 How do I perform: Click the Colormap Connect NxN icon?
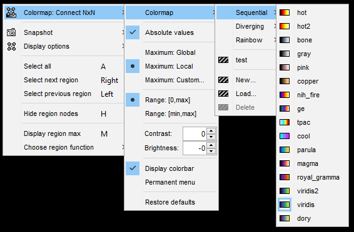(11, 12)
